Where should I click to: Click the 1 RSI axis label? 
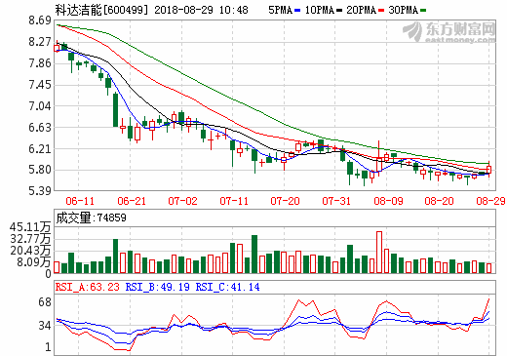[x=48, y=347]
